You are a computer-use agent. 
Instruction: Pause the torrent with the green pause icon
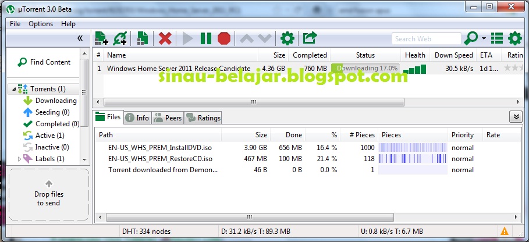click(206, 38)
